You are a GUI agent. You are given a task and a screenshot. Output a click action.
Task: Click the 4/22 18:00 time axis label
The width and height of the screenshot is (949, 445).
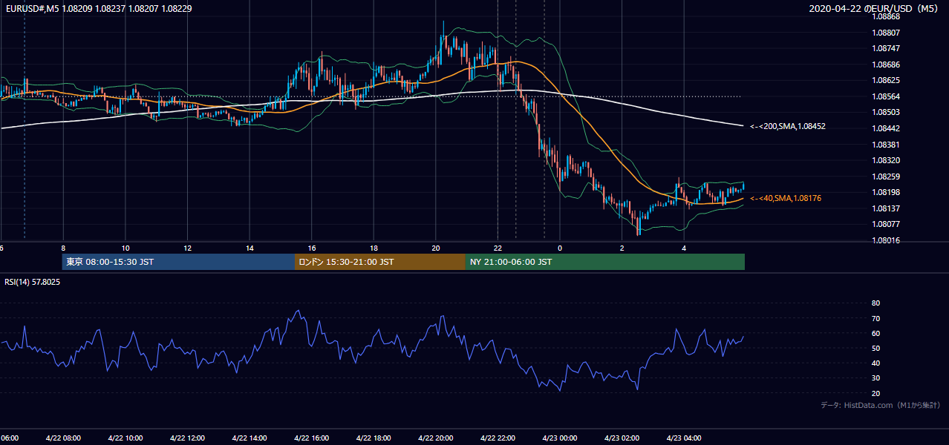pos(374,438)
